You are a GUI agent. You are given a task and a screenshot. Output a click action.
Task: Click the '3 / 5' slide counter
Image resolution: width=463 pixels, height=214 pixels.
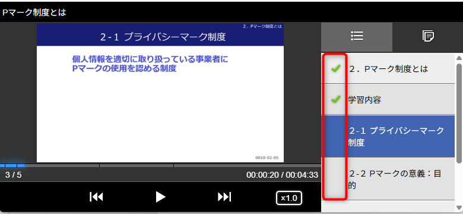[13, 175]
